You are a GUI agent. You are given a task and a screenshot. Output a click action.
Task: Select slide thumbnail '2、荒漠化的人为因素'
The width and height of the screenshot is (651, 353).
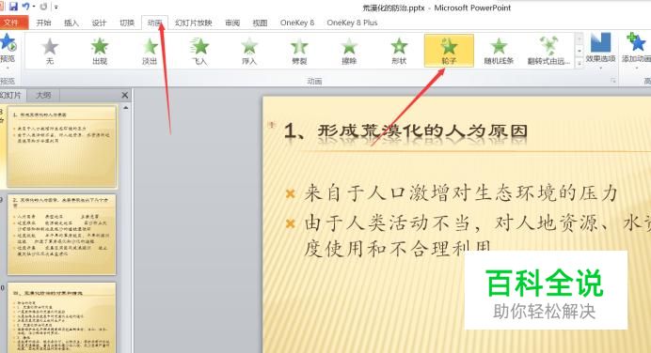(62, 235)
